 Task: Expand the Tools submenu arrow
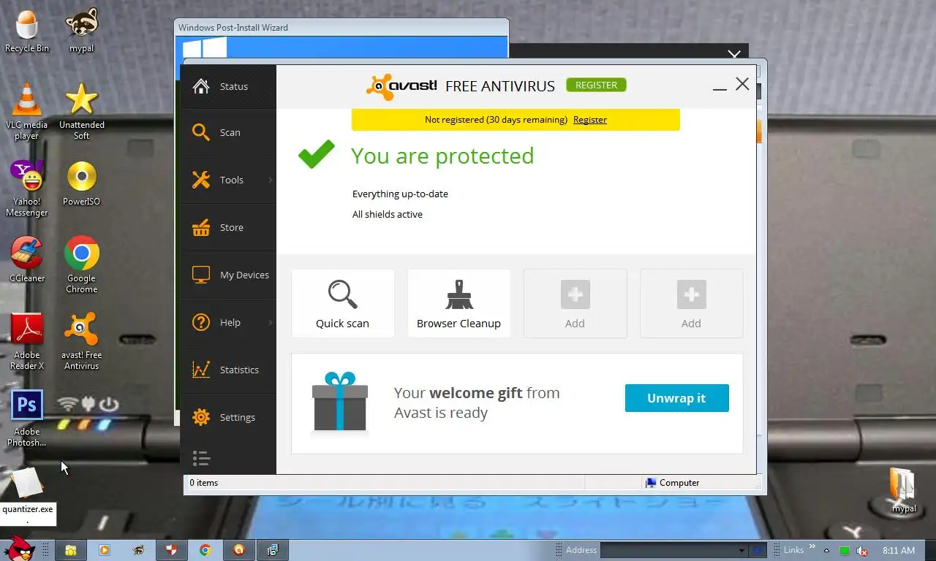[x=270, y=180]
